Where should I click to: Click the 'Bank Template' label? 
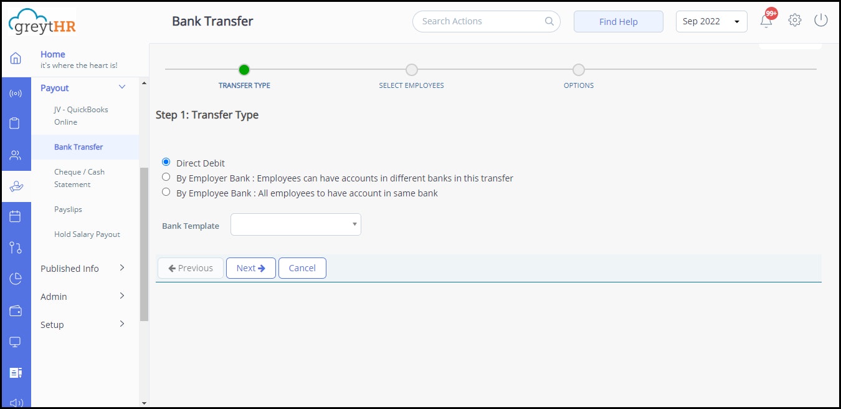191,226
